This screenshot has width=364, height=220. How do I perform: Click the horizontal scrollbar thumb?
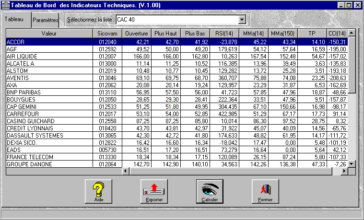tap(231, 171)
